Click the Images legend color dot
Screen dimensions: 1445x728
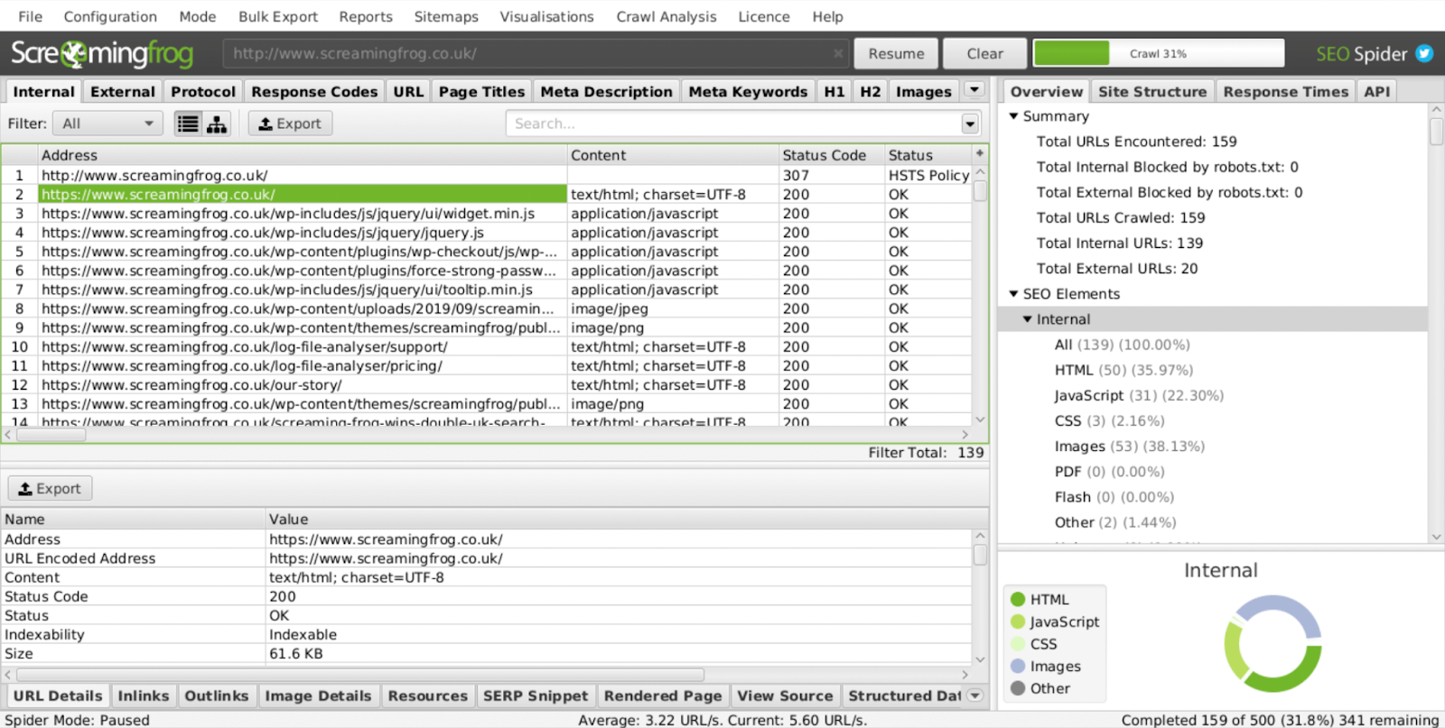1018,666
